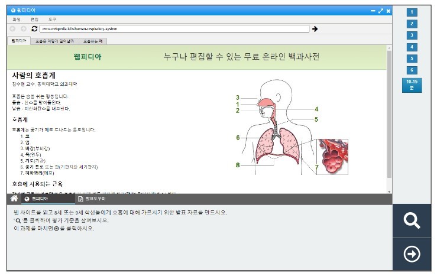Close the 웹피디아 browser window
This screenshot has height=276, width=437.
click(389, 11)
